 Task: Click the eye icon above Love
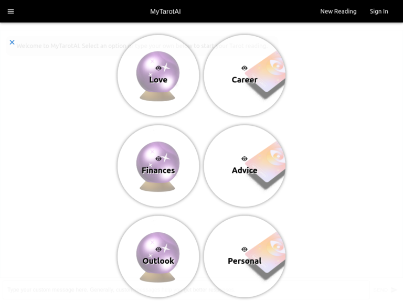pos(158,68)
